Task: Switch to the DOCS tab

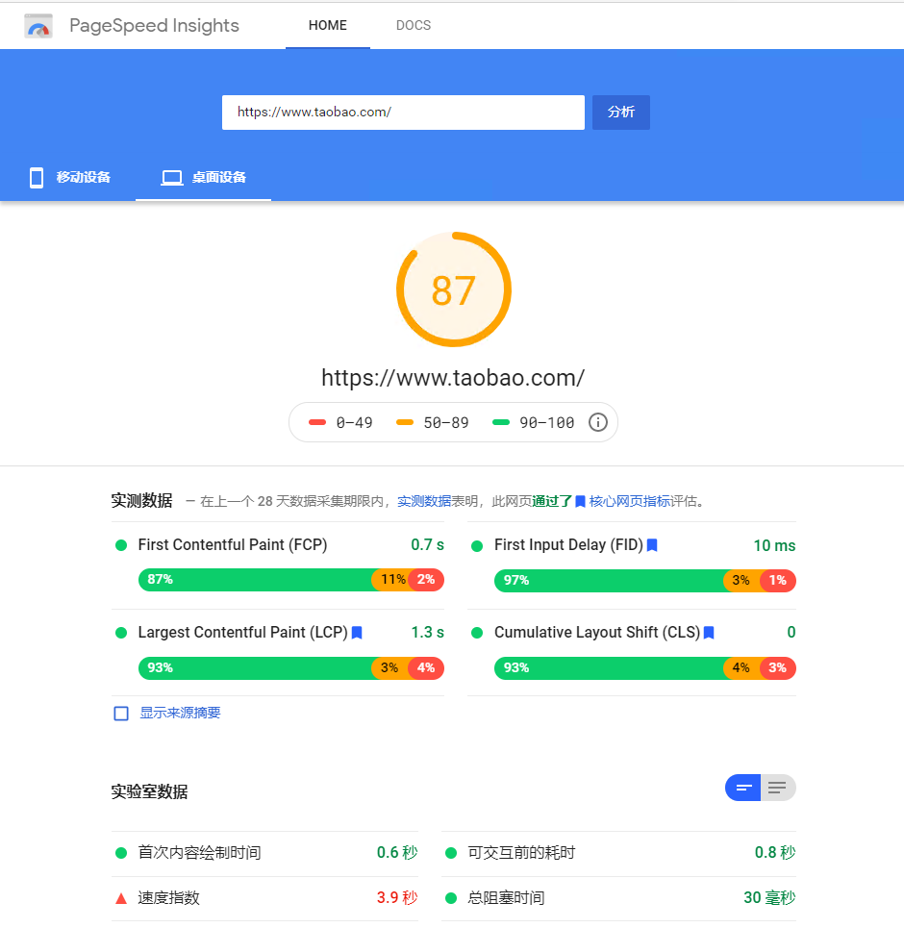Action: coord(414,25)
